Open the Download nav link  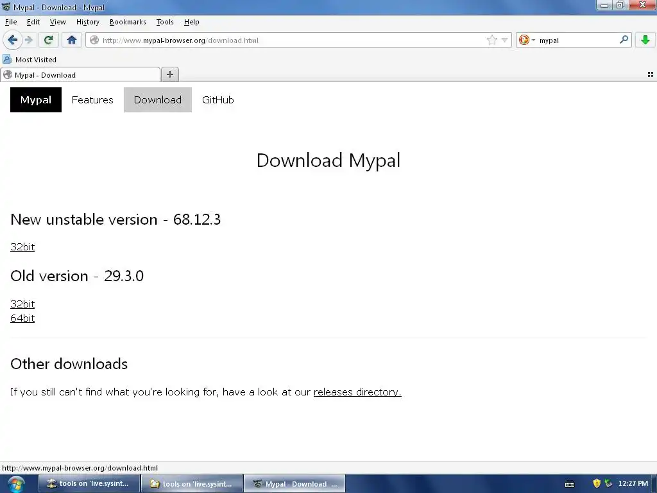click(158, 99)
